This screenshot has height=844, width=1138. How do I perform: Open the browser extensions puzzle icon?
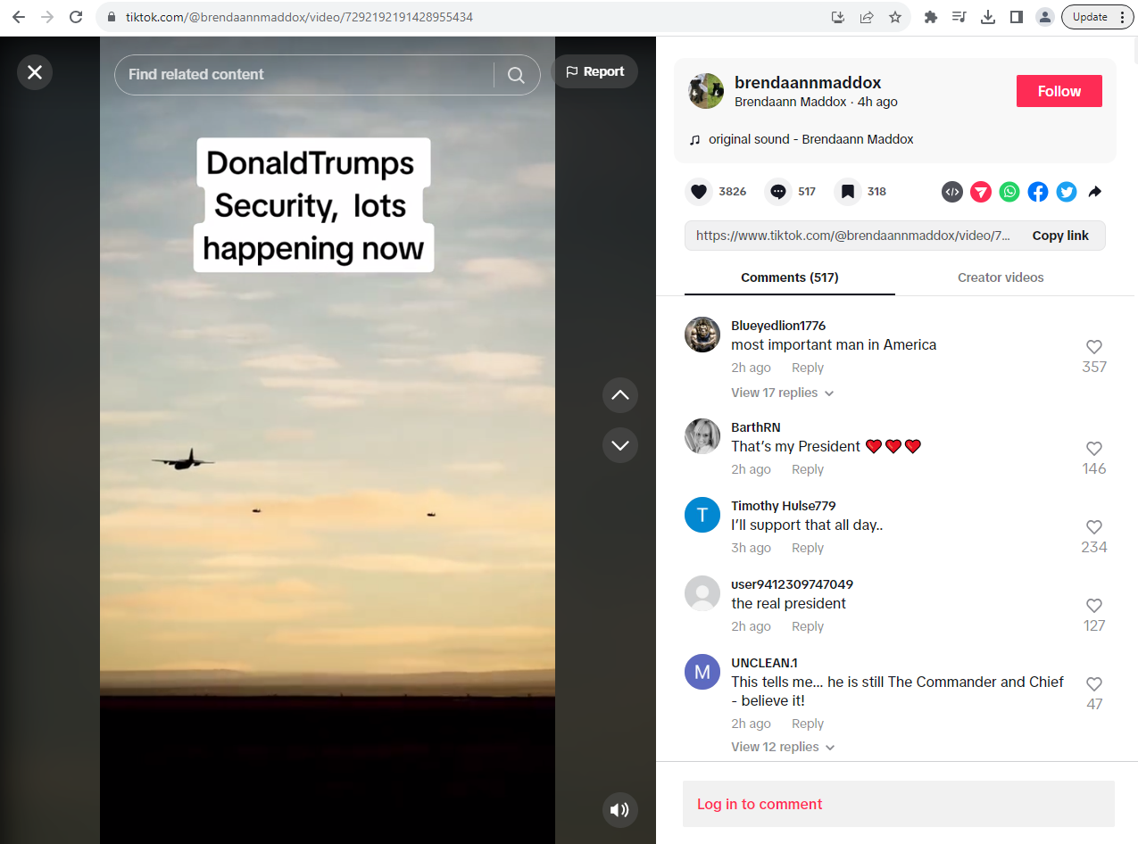coord(931,17)
